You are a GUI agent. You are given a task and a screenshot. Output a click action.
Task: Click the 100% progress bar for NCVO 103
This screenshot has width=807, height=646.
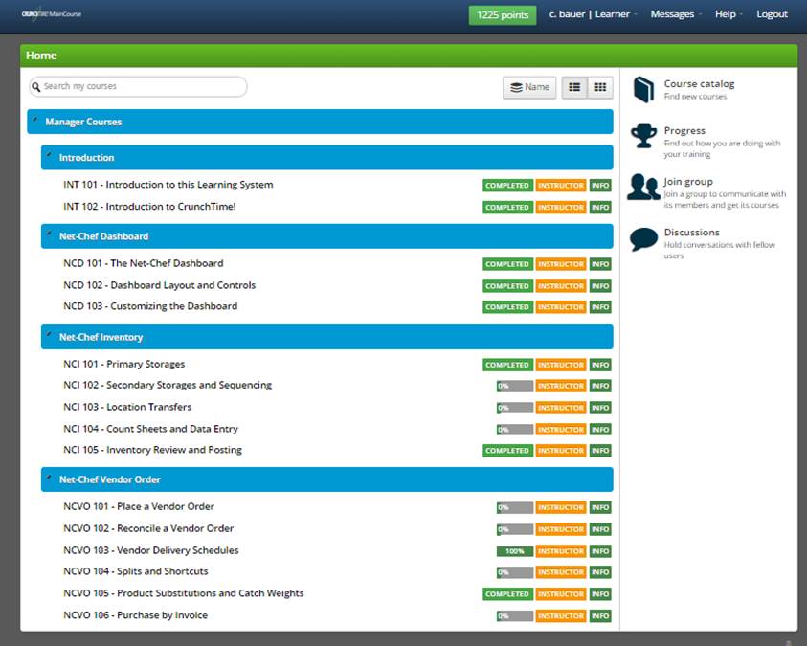515,551
